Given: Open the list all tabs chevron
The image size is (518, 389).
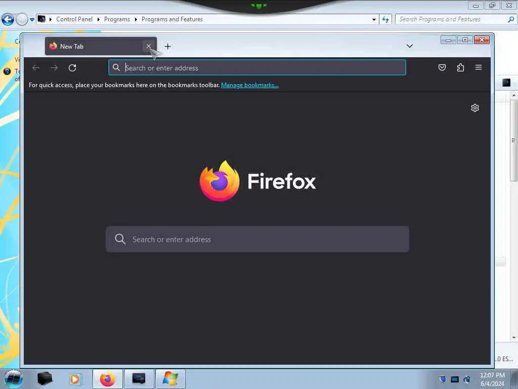Looking at the screenshot, I should [409, 46].
